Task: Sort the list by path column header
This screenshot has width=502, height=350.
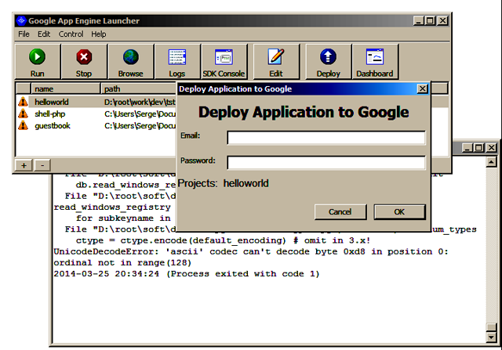Action: 138,88
